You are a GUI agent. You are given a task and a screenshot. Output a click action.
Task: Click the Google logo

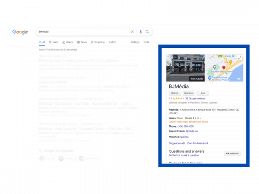[20, 32]
